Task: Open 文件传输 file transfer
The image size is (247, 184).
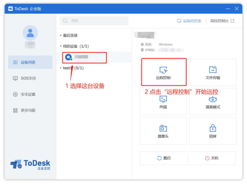Action: (213, 72)
